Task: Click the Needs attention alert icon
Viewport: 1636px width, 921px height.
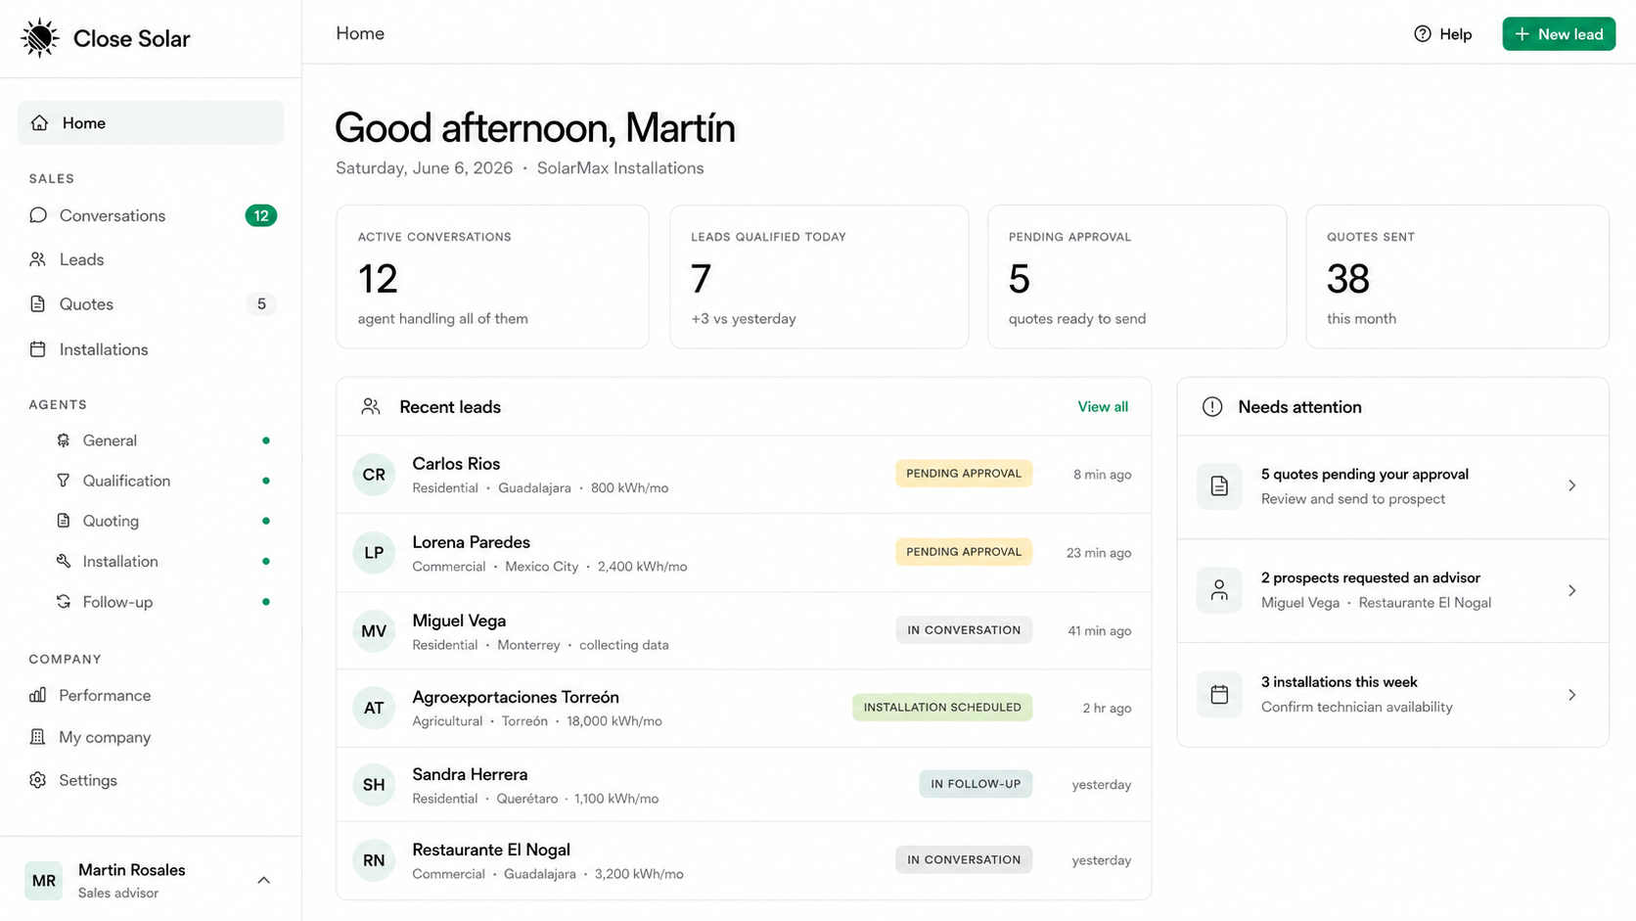Action: tap(1212, 406)
